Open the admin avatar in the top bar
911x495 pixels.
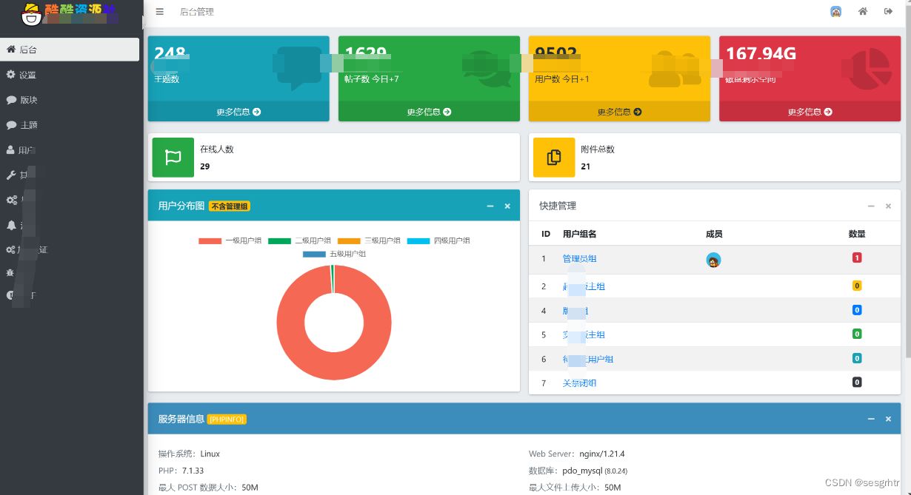pyautogui.click(x=835, y=12)
